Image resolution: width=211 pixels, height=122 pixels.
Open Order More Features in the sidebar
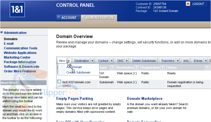click(20, 71)
